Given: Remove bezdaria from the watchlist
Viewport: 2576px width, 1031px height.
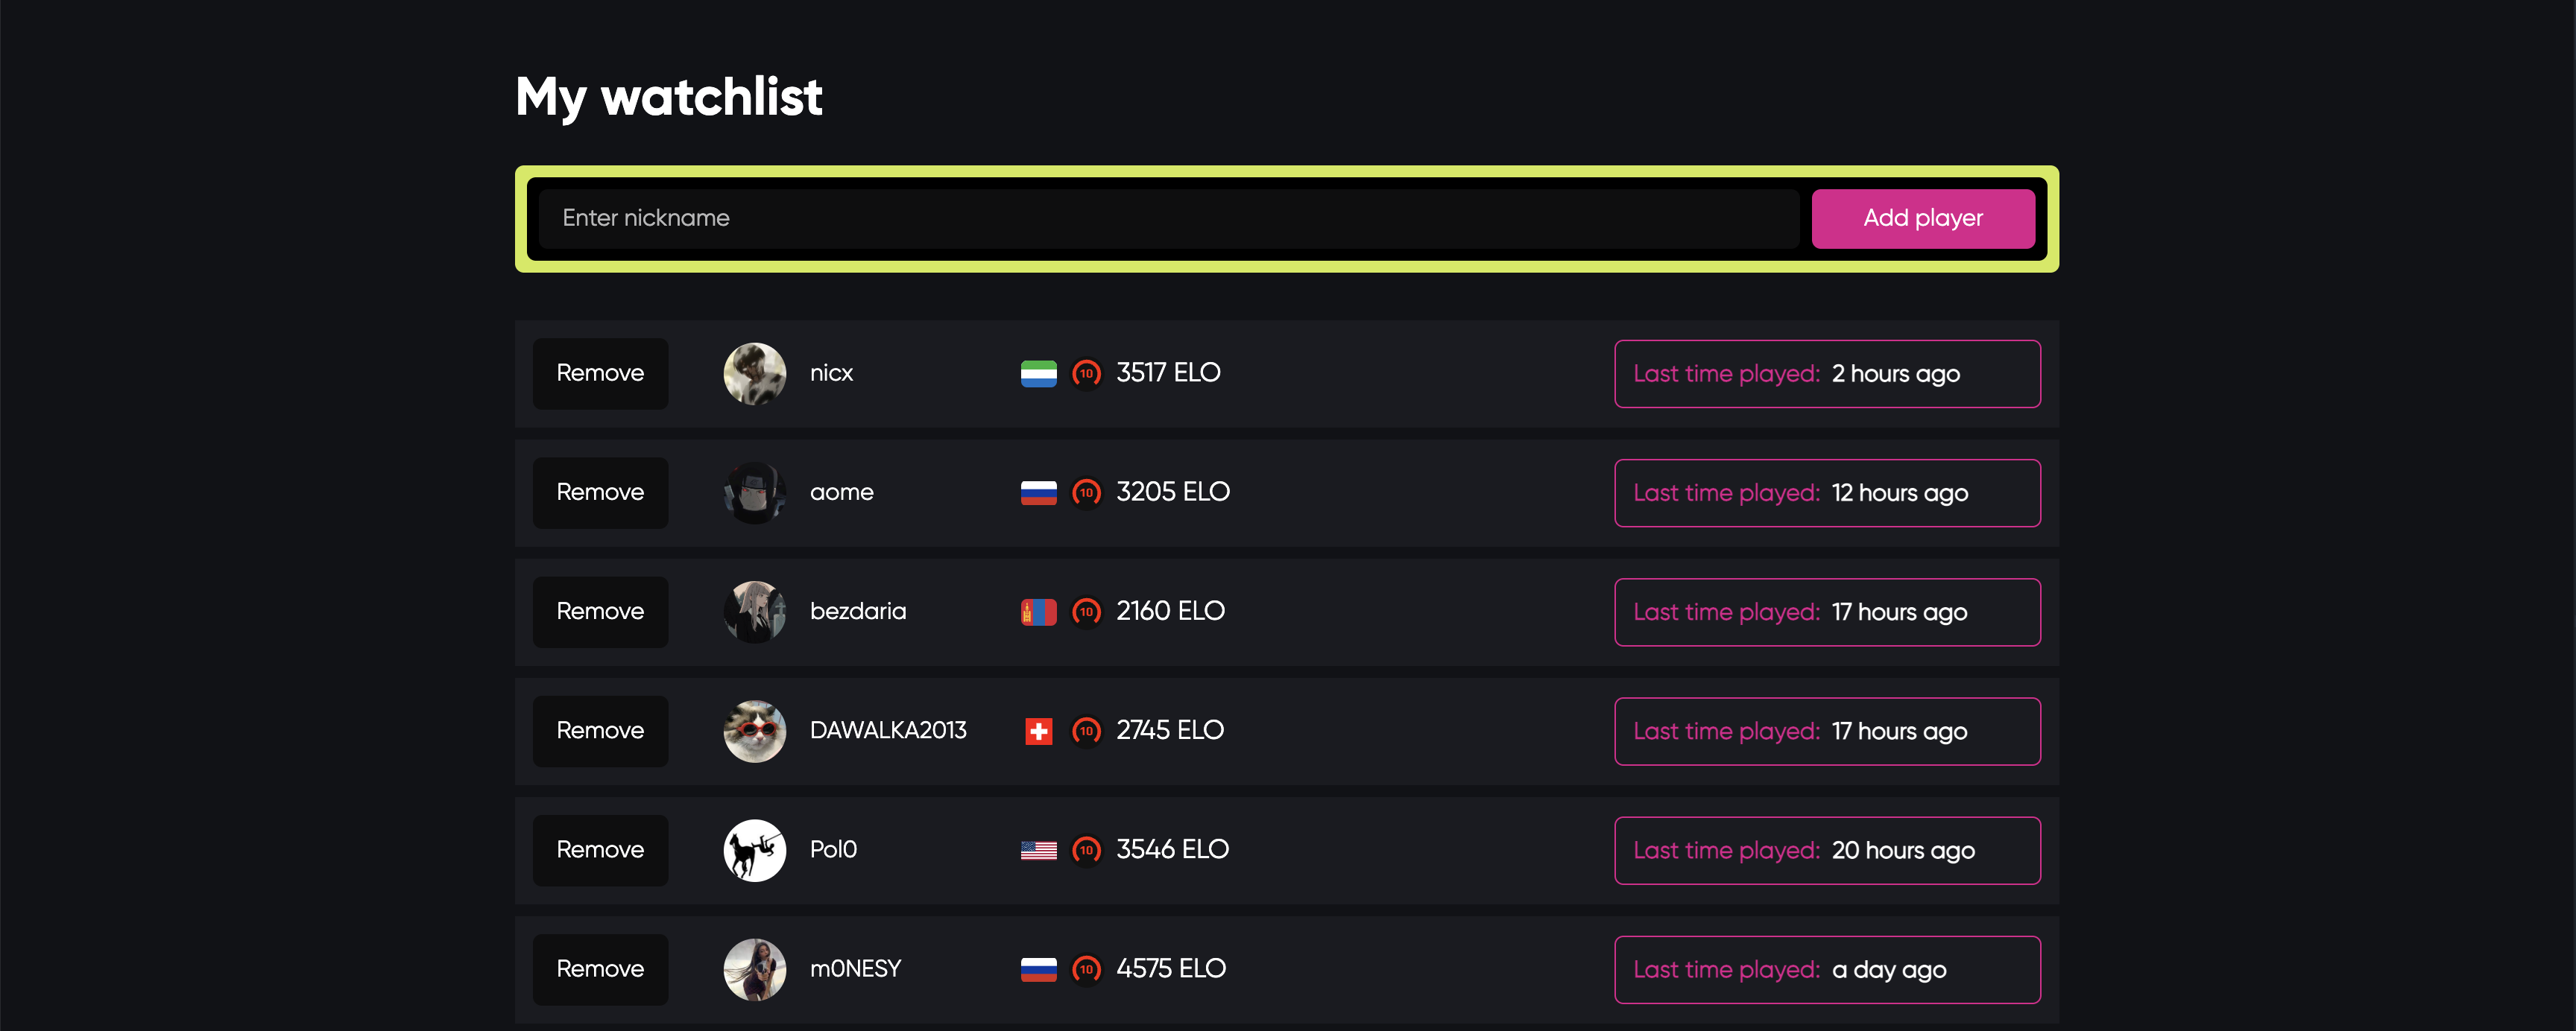Looking at the screenshot, I should point(600,612).
